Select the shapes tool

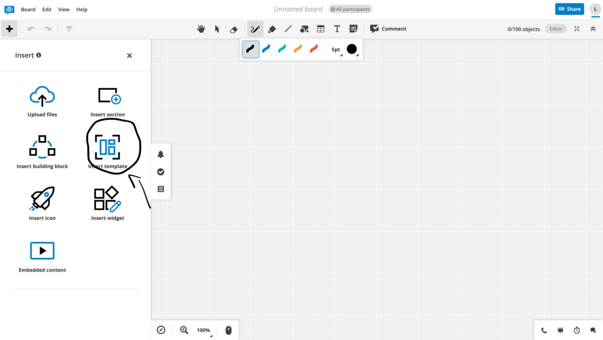point(304,29)
